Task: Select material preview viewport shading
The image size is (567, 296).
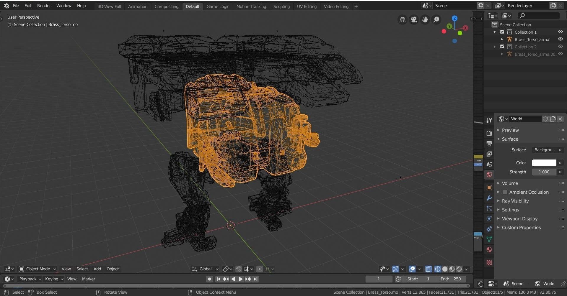Action: click(452, 269)
